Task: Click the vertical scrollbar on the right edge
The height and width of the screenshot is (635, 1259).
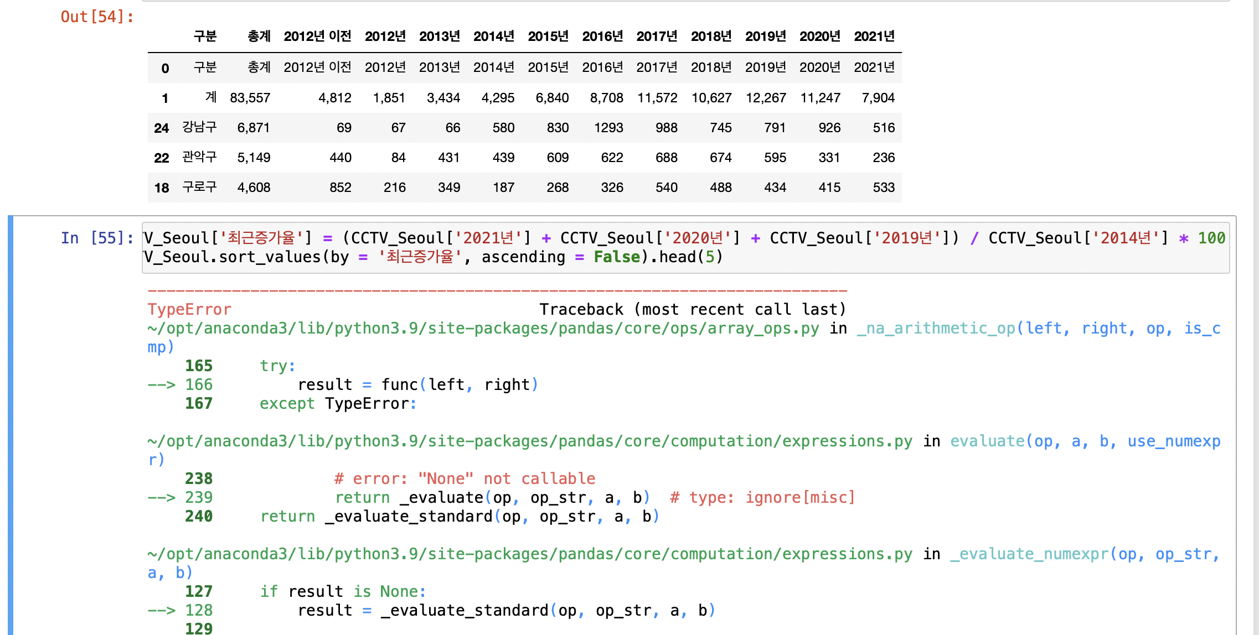Action: tap(1256, 317)
